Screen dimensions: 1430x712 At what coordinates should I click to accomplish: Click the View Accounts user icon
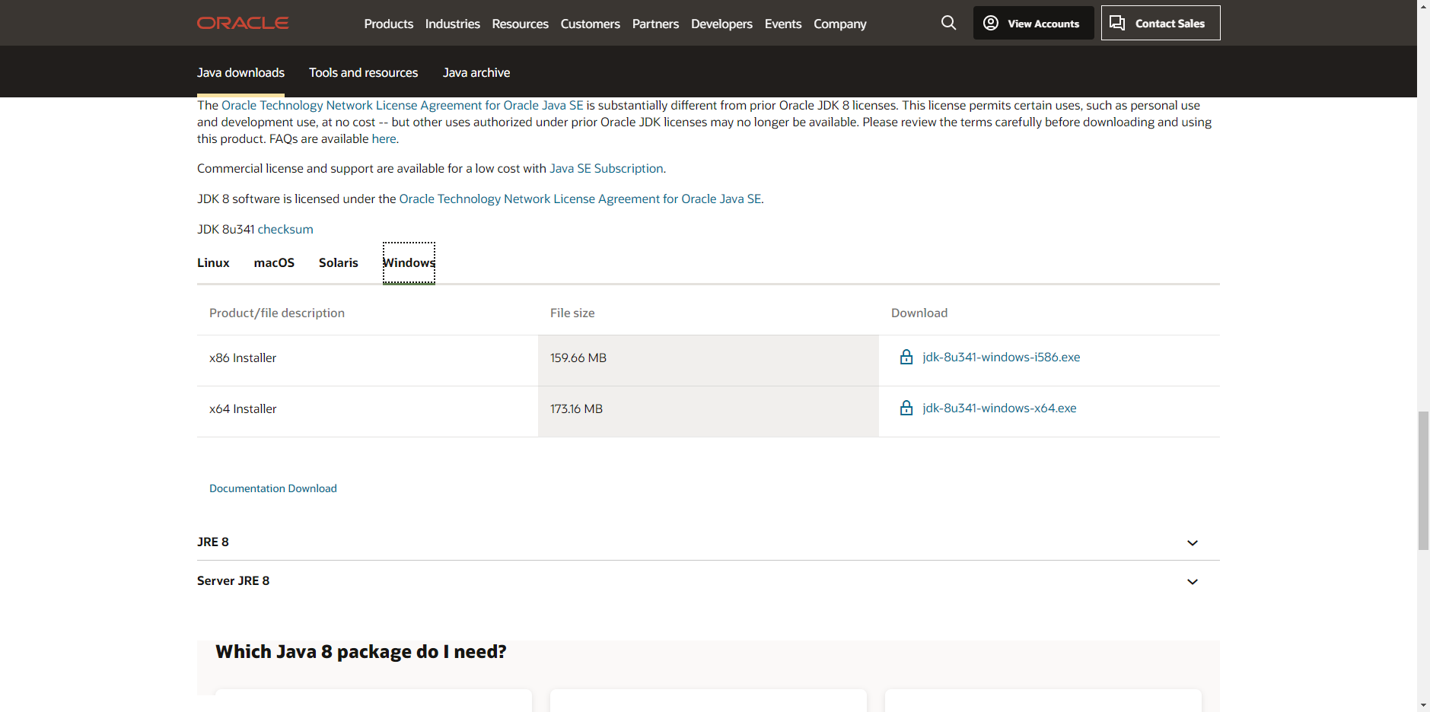pyautogui.click(x=991, y=23)
